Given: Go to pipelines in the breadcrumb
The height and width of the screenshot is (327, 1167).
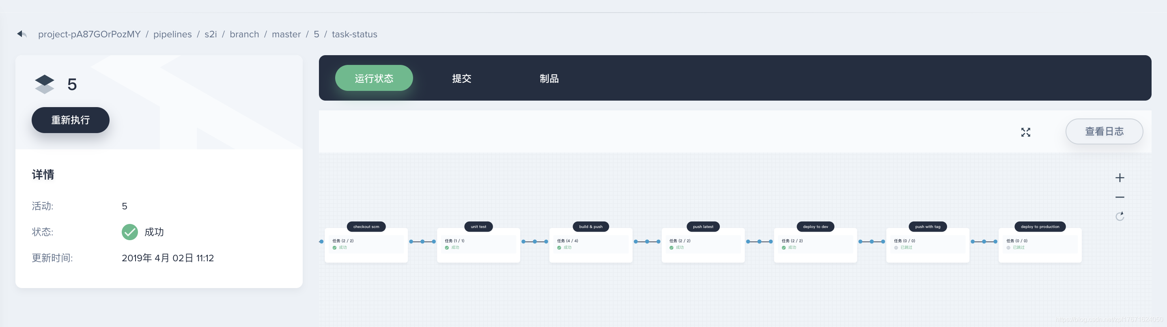Looking at the screenshot, I should point(172,34).
